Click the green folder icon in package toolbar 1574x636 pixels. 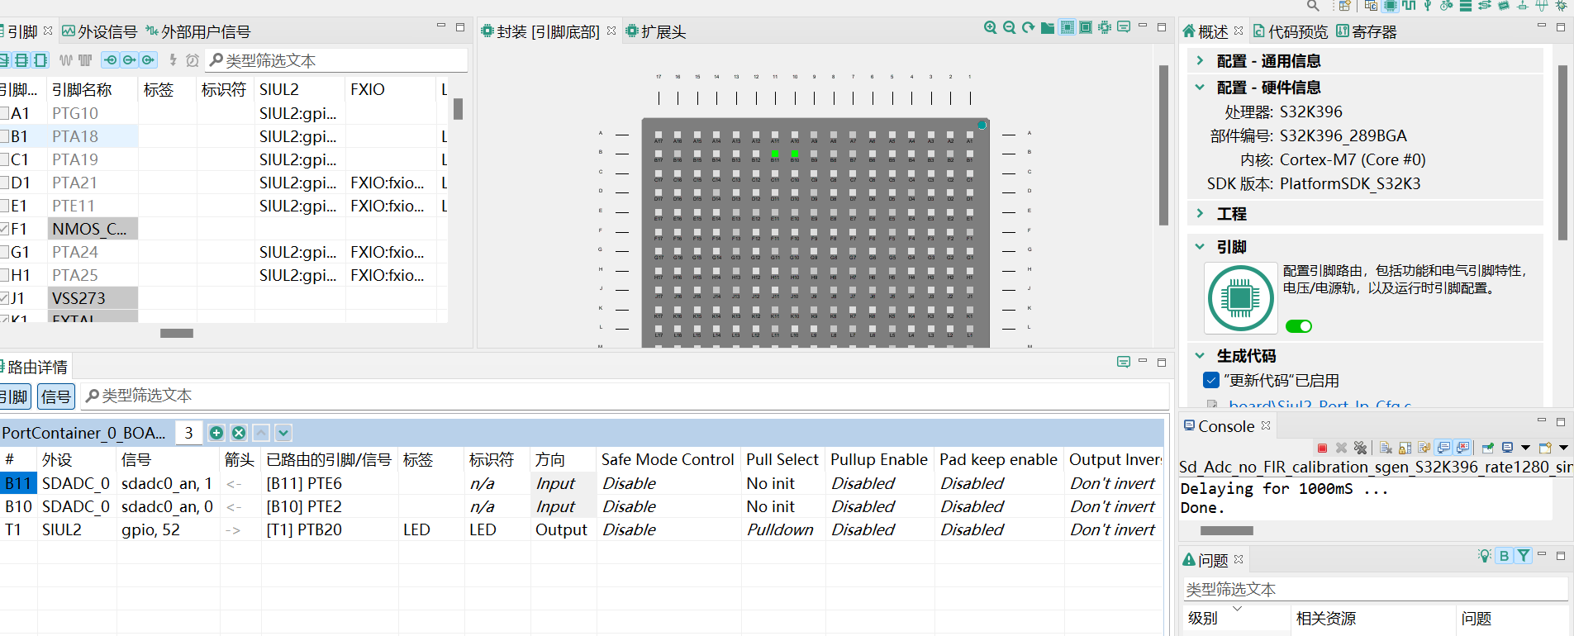[x=1047, y=27]
